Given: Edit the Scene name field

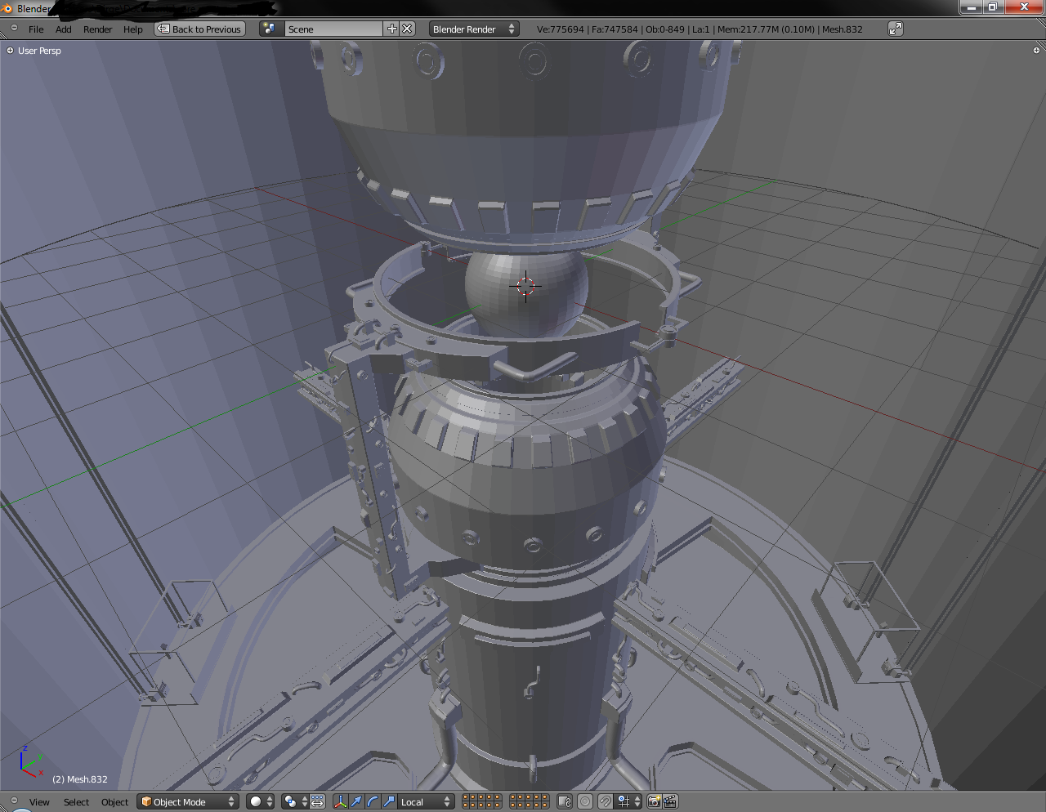Looking at the screenshot, I should (x=333, y=29).
